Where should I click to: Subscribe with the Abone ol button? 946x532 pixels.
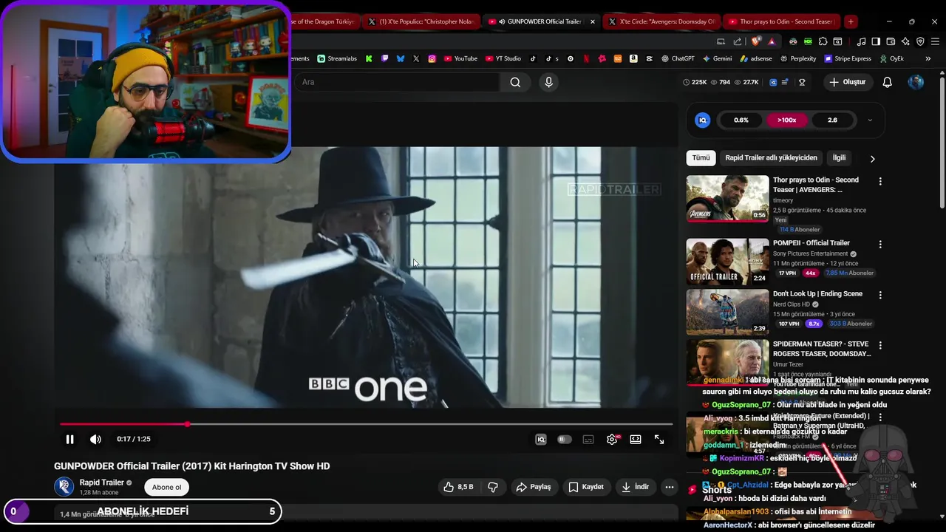click(x=166, y=487)
